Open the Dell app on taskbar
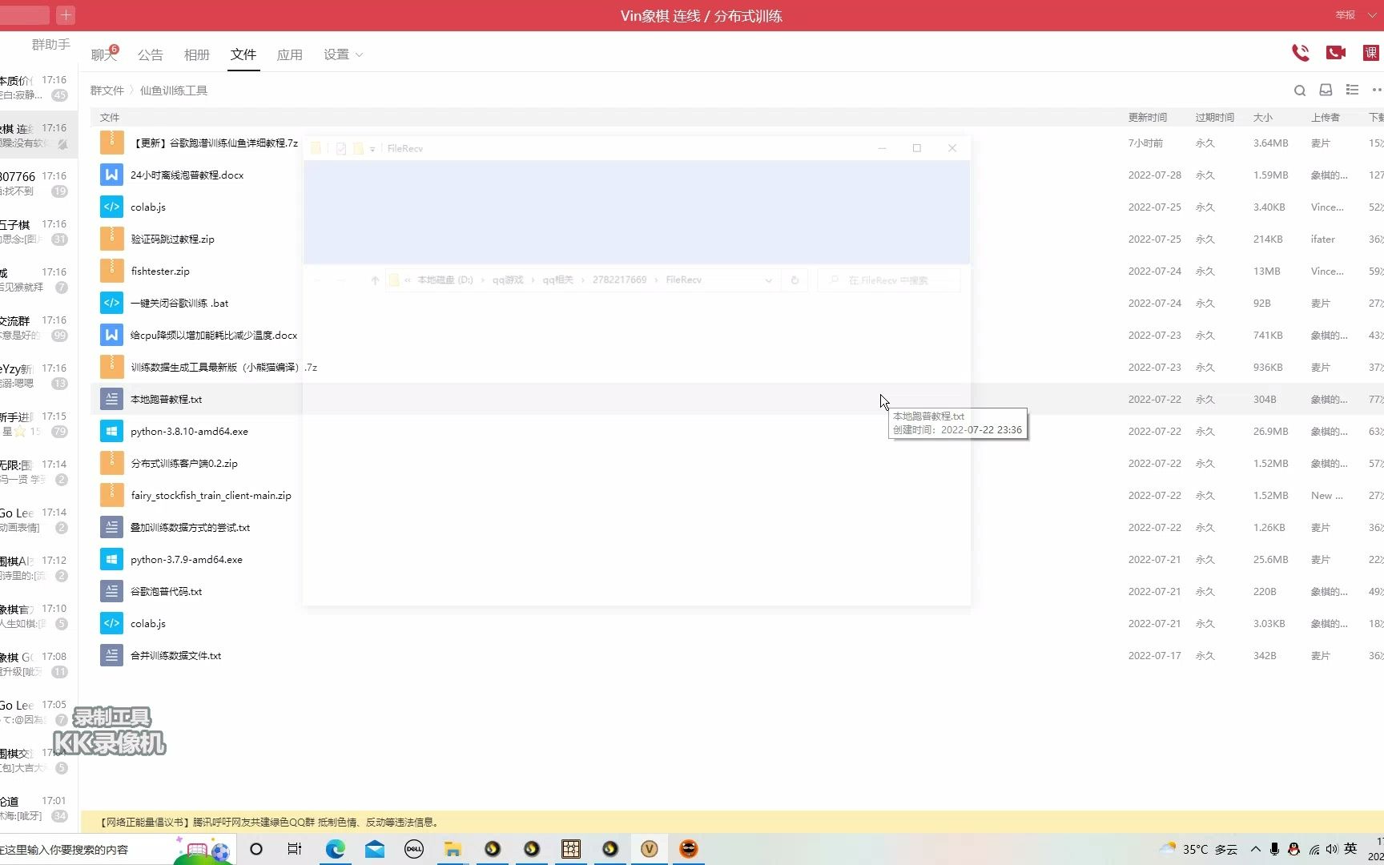Image resolution: width=1384 pixels, height=865 pixels. 413,849
